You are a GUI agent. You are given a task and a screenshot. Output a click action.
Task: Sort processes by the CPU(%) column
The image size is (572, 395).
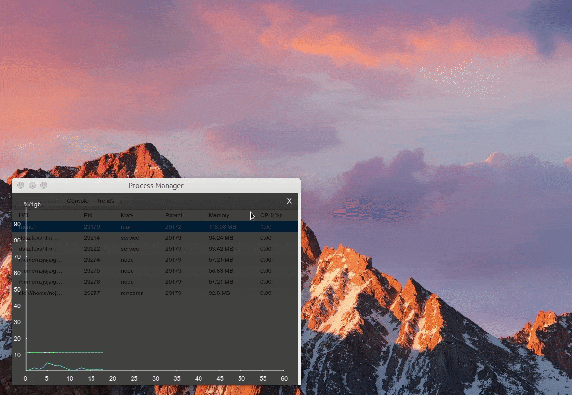[270, 215]
